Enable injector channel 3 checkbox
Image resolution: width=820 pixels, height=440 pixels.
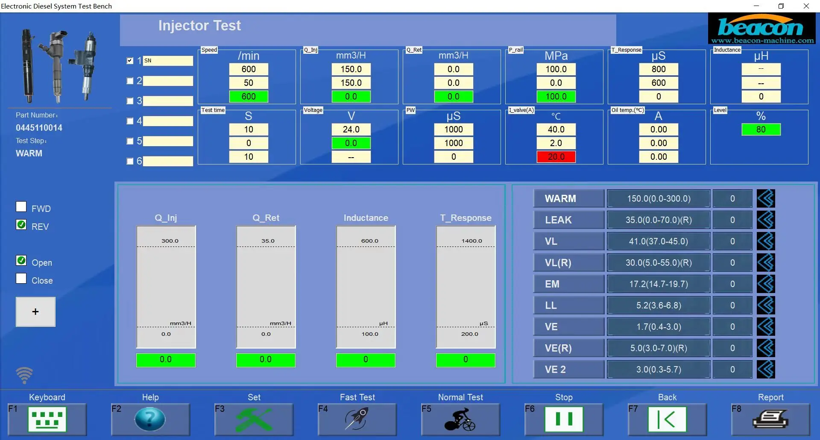point(130,101)
